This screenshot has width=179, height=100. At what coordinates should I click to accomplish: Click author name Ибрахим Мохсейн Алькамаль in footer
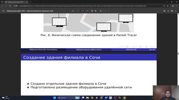click(43, 50)
